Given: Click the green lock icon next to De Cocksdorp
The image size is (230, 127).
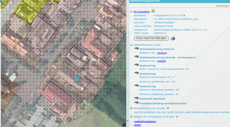Looking at the screenshot, I should [153, 11].
